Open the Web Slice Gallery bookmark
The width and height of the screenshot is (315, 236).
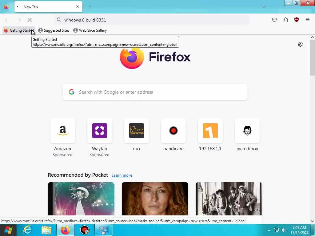point(90,30)
